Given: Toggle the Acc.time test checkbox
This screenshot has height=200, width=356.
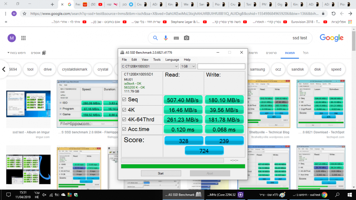Looking at the screenshot, I should pyautogui.click(x=124, y=129).
